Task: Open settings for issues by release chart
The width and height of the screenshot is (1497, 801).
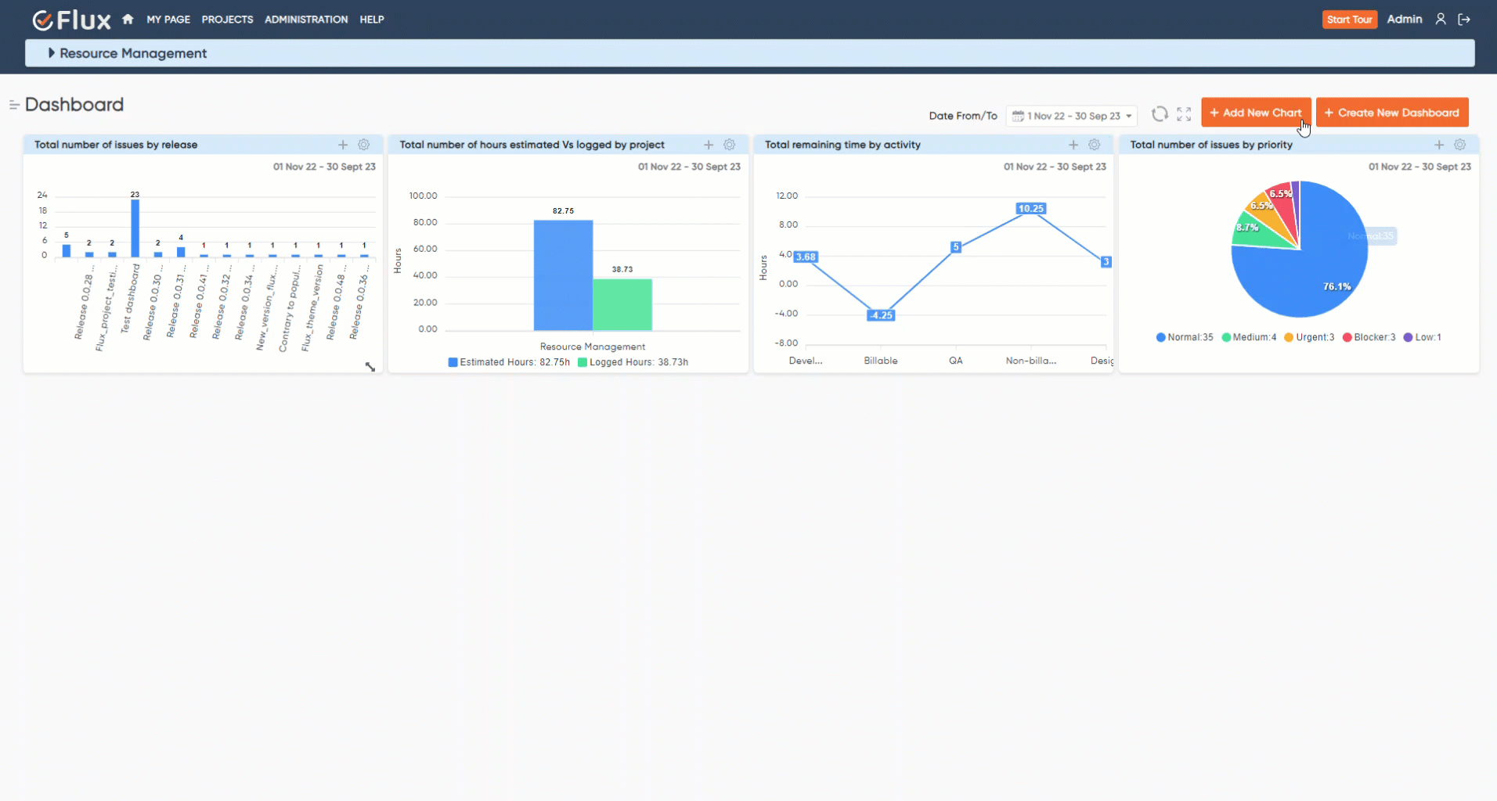Action: [363, 145]
